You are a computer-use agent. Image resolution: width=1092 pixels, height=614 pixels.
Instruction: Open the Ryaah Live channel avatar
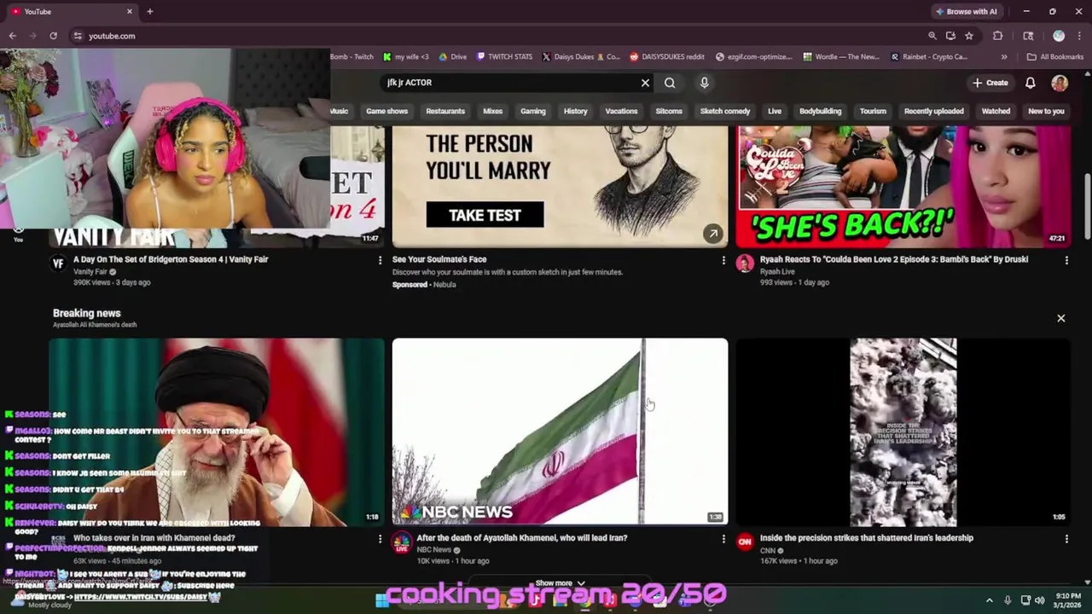point(746,264)
